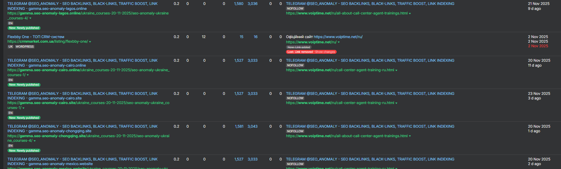Select the red 2 Nov 2025 lost date
This screenshot has height=169, width=561.
[538, 46]
